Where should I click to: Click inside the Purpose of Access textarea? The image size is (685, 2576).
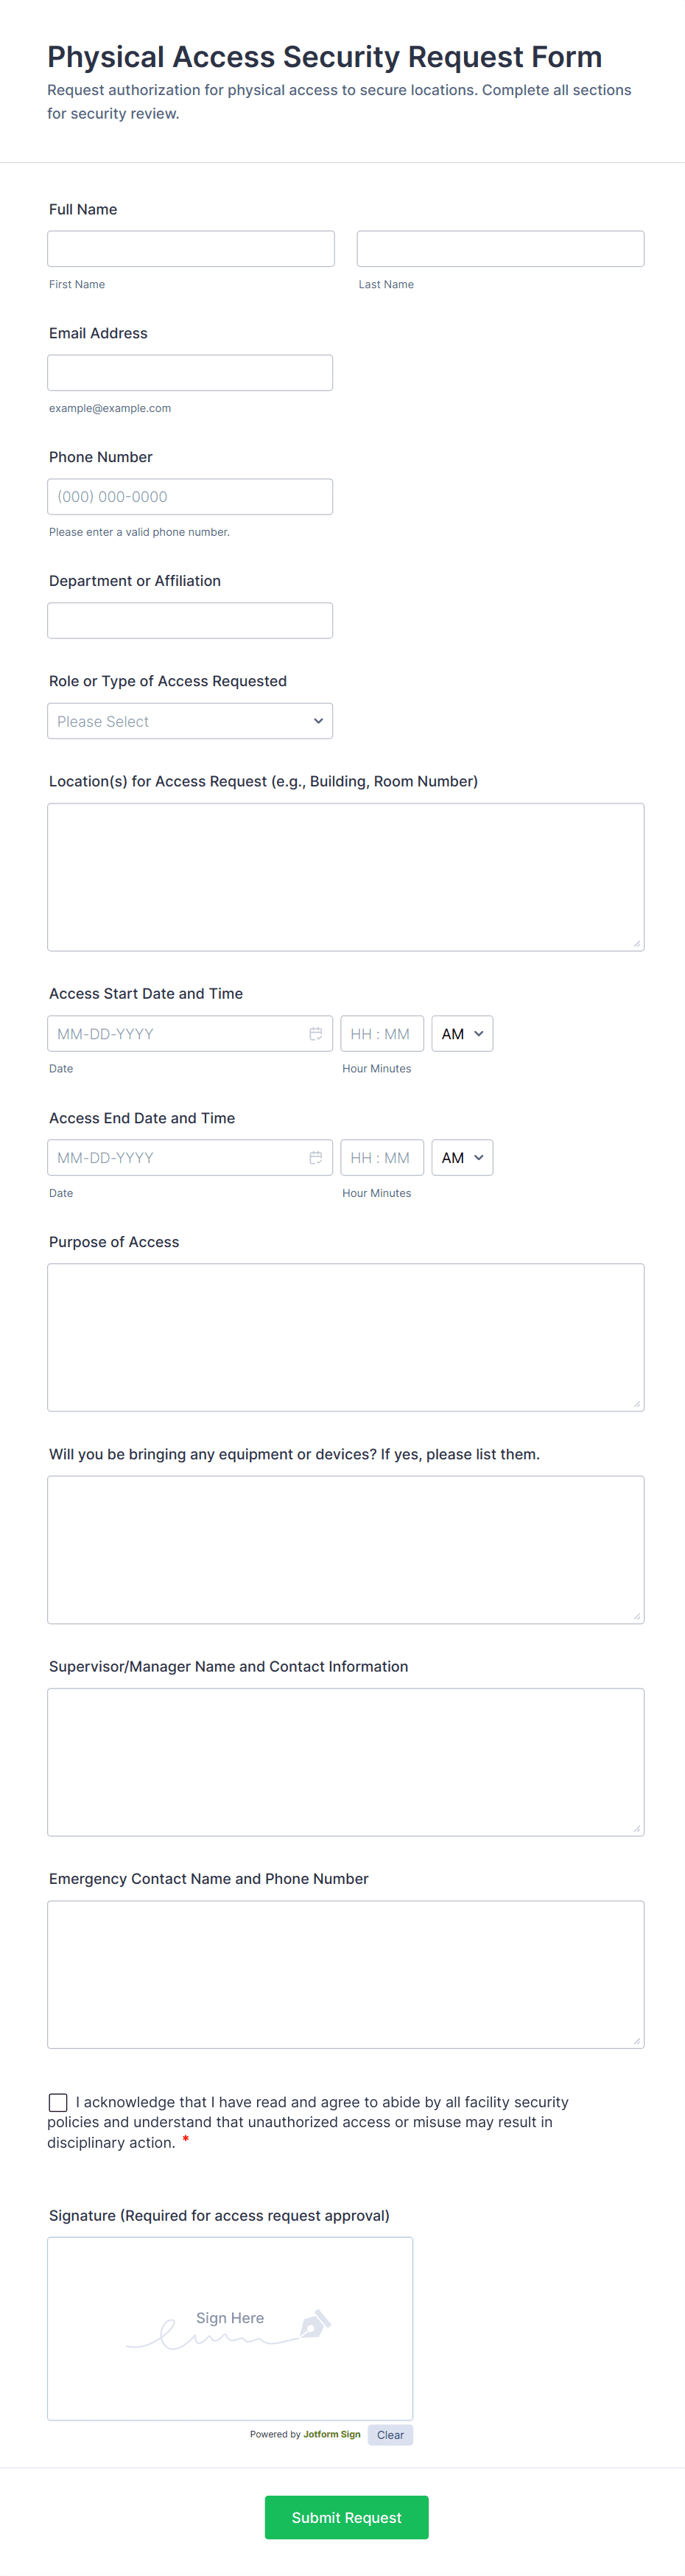(345, 1337)
